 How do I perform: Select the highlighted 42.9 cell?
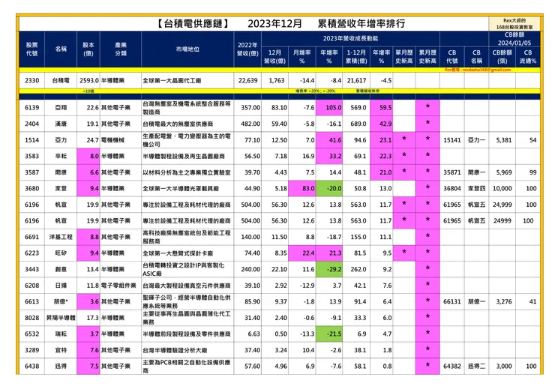click(382, 124)
